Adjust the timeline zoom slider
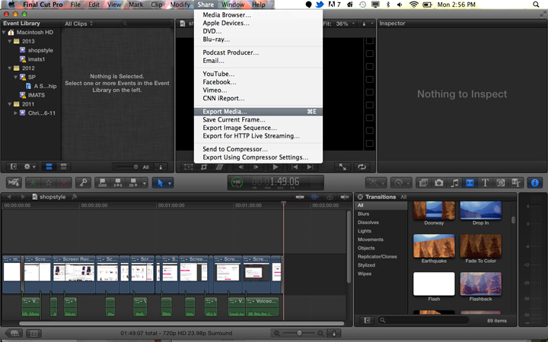Screen dimensions: 548x342 pyautogui.click(x=299, y=334)
